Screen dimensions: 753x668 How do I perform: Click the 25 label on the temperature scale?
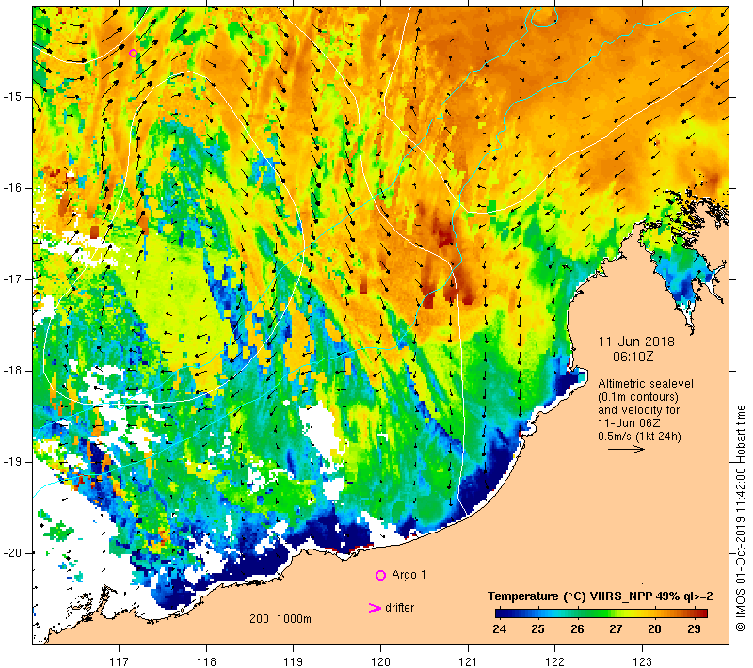click(x=537, y=628)
